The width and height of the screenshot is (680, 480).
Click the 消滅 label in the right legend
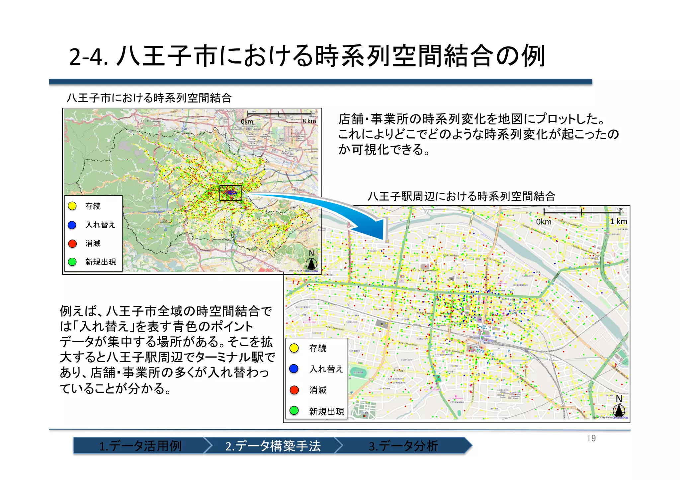tap(318, 390)
